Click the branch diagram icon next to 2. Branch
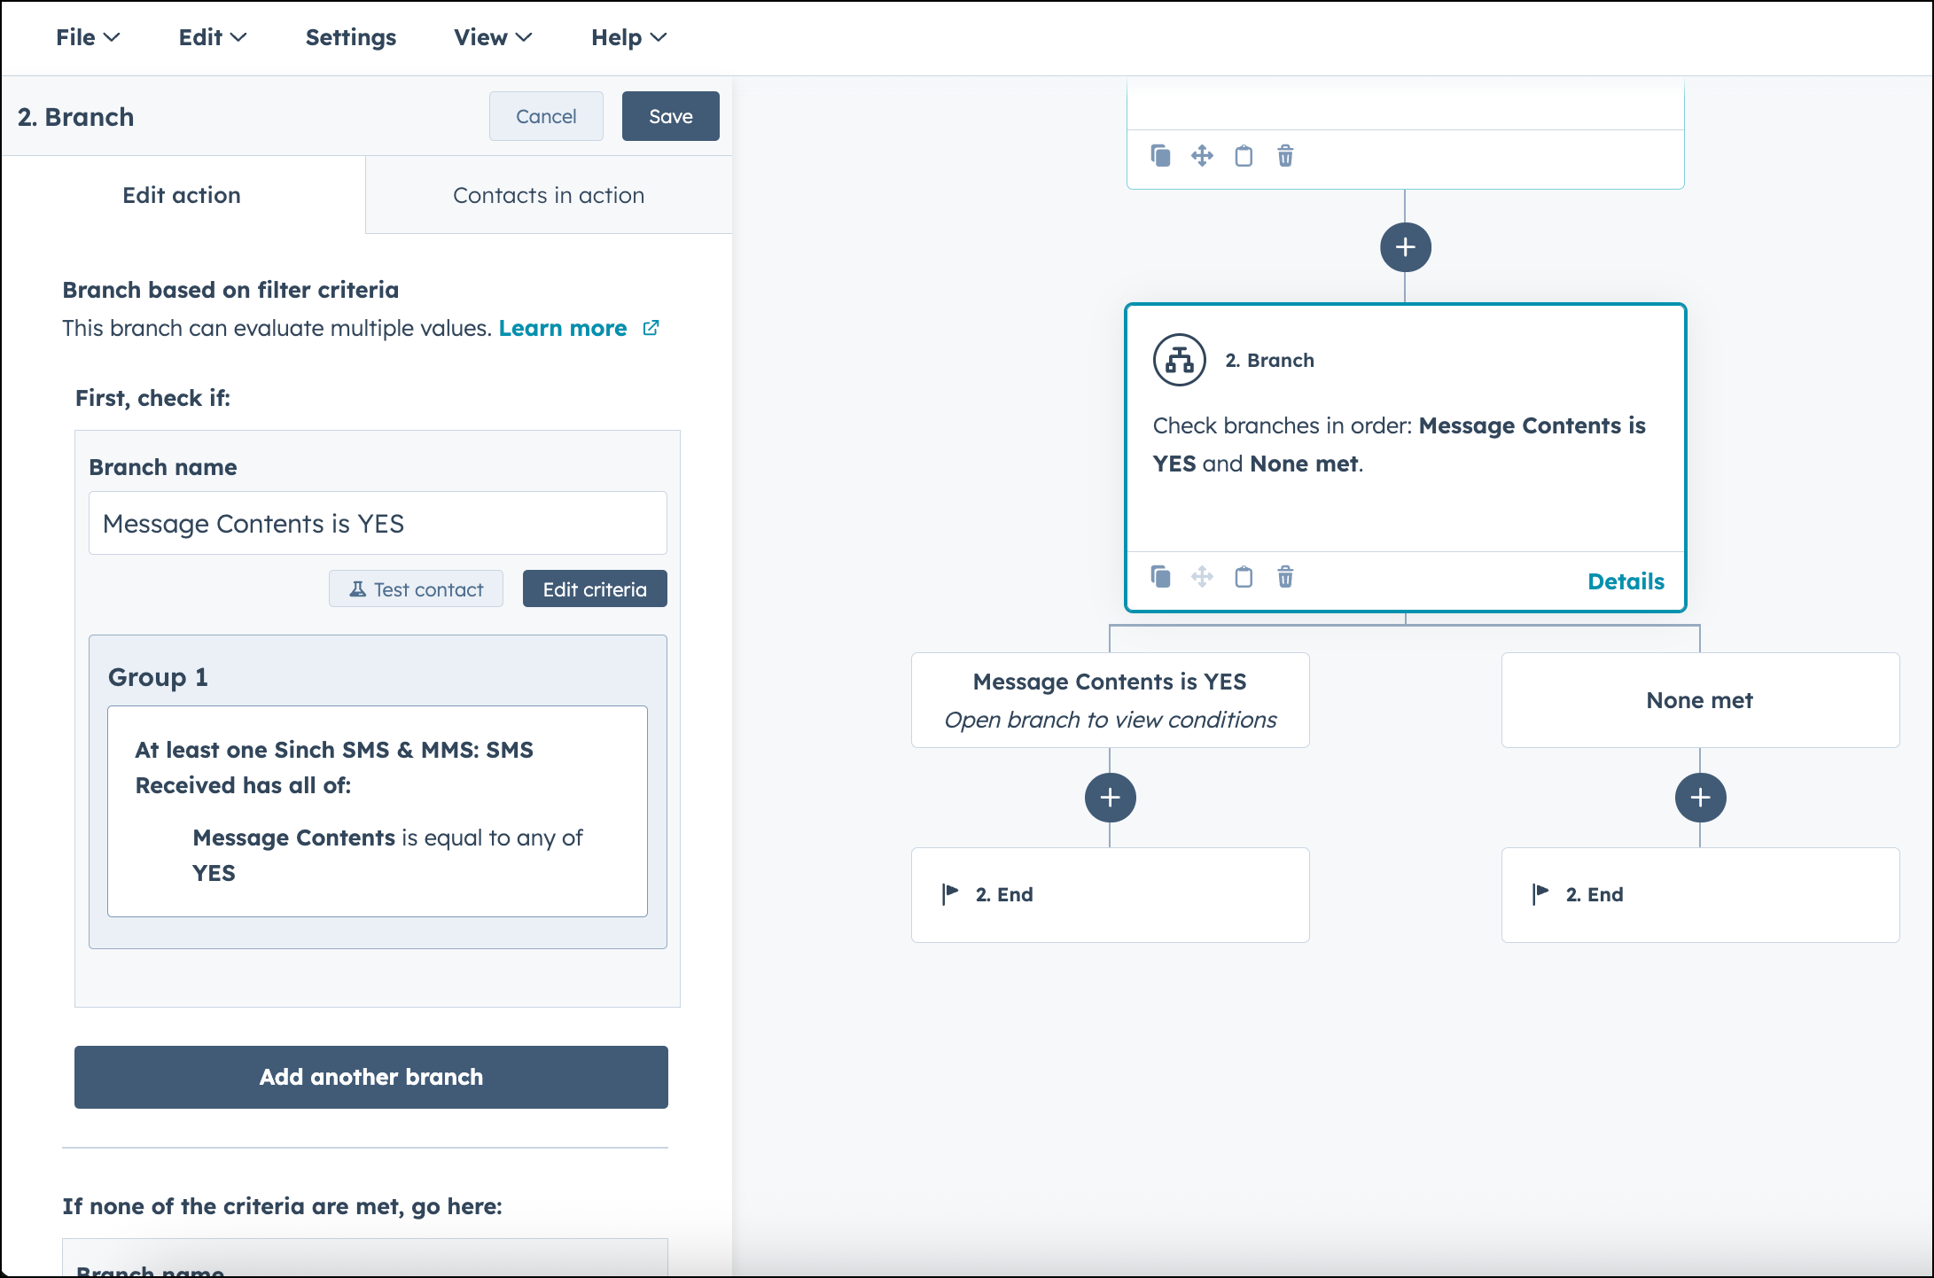Viewport: 1934px width, 1278px height. coord(1178,360)
